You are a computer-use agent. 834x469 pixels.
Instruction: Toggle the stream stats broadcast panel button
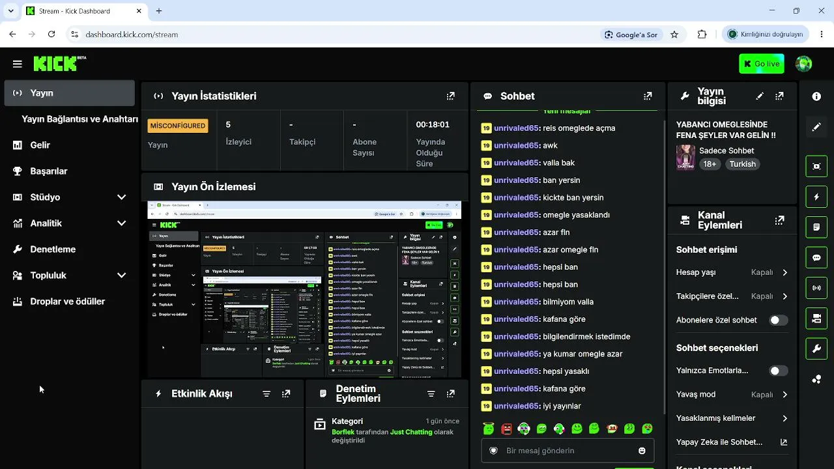click(816, 288)
